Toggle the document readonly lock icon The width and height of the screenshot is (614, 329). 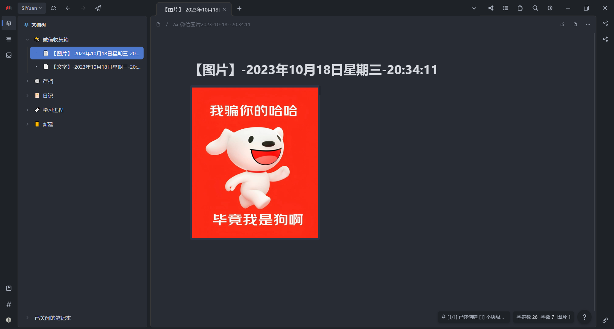click(562, 24)
